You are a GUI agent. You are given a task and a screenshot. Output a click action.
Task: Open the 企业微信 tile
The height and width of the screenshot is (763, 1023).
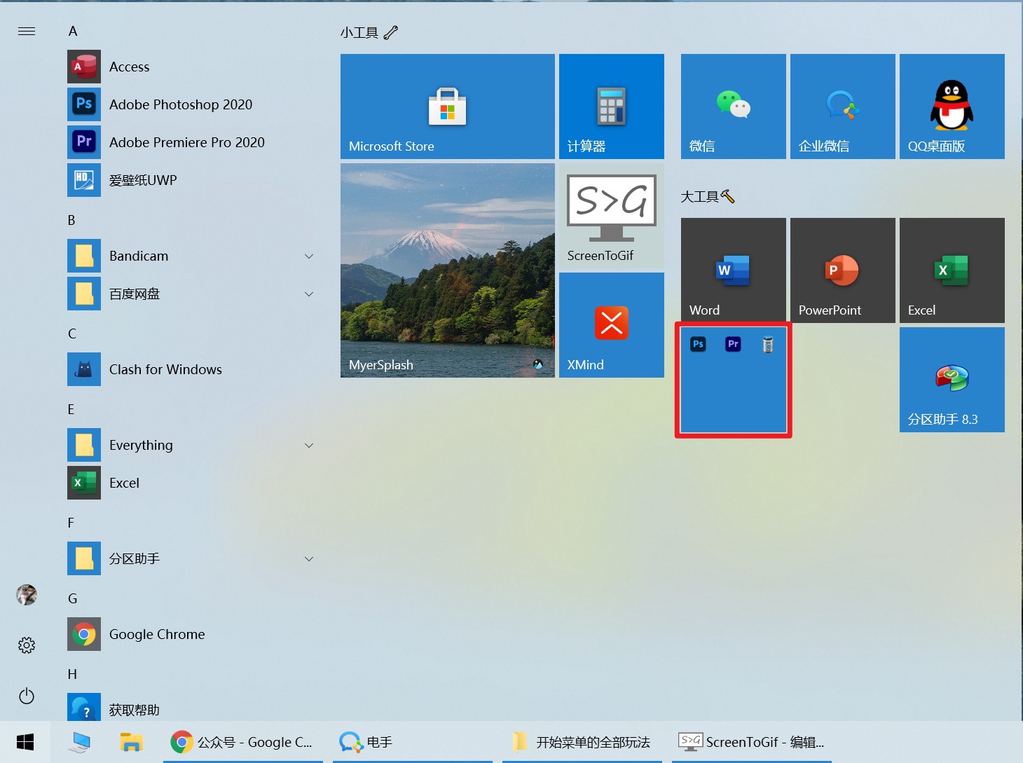pyautogui.click(x=843, y=106)
